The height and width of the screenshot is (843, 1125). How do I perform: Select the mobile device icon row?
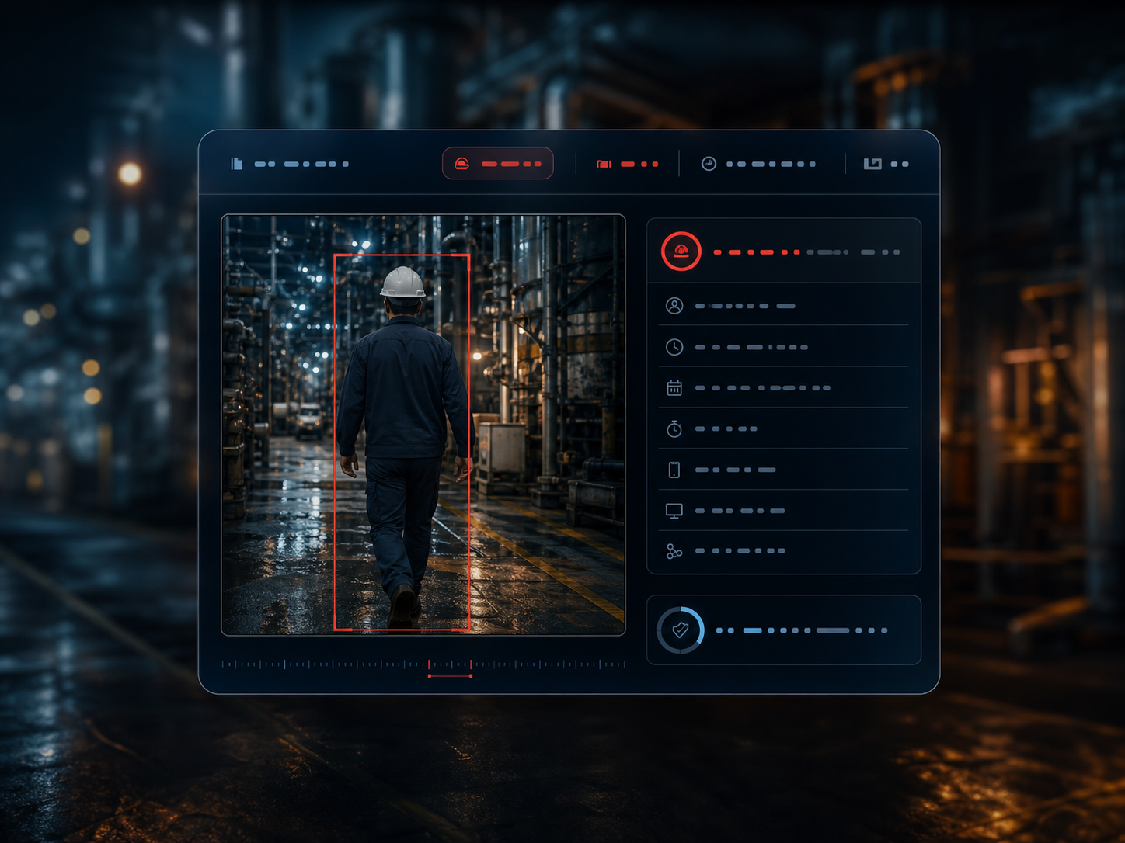[784, 470]
